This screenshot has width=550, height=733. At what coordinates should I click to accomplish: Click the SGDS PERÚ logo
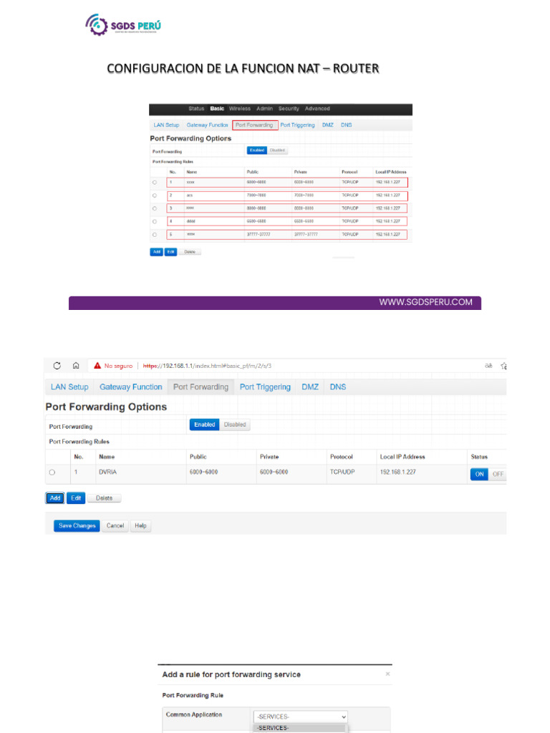[x=123, y=25]
